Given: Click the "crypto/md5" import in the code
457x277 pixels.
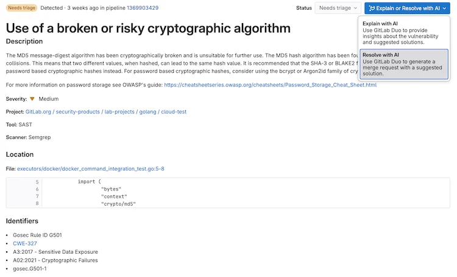Looking at the screenshot, I should click(118, 204).
